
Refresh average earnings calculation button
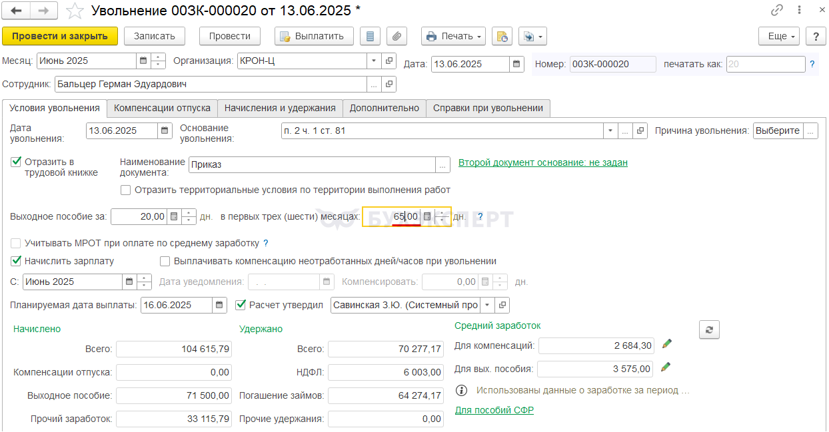[x=709, y=329]
